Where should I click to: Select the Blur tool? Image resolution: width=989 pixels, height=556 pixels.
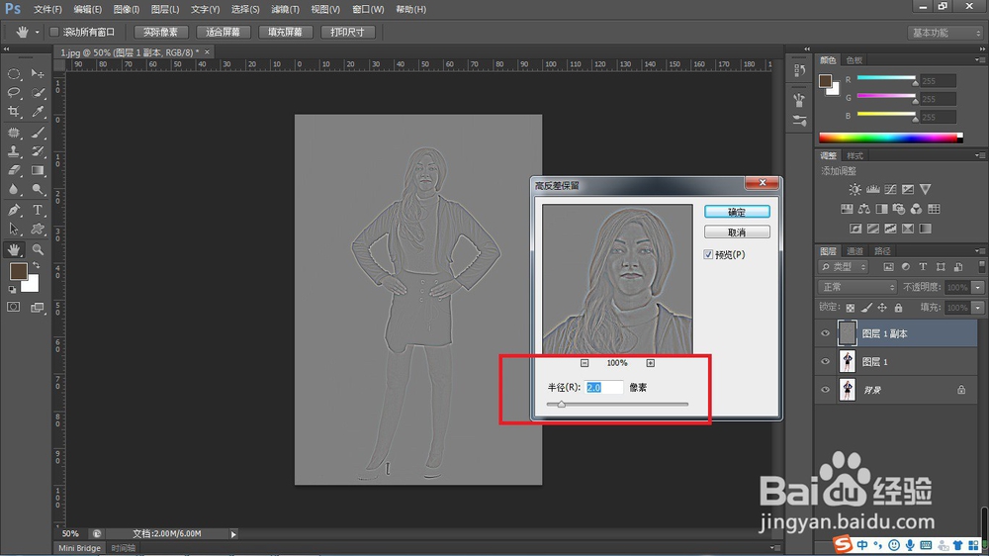tap(14, 189)
